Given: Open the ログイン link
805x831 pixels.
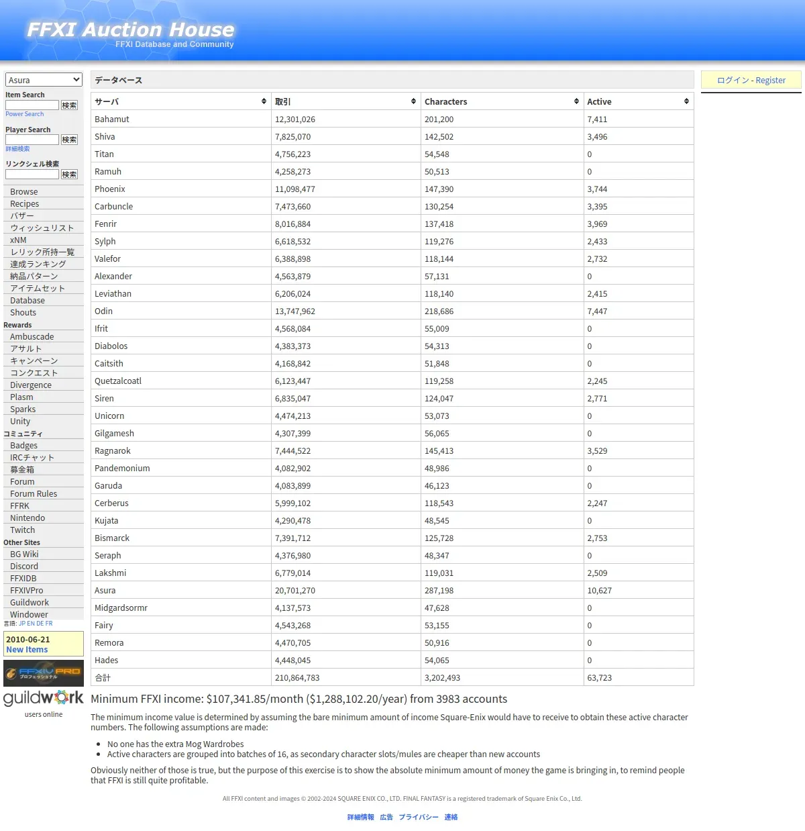Looking at the screenshot, I should [733, 80].
